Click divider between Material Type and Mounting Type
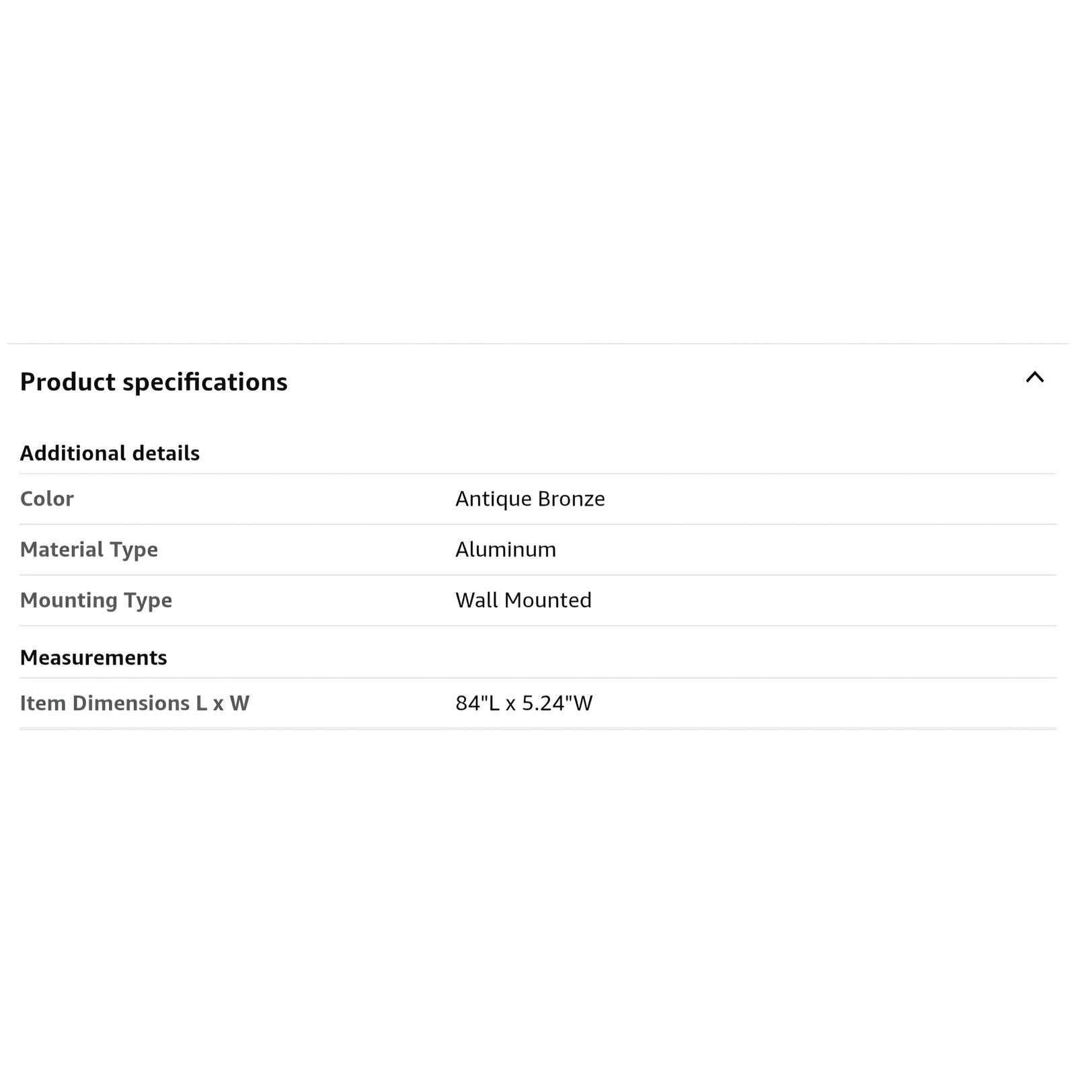The height and width of the screenshot is (1076, 1076). pos(538,574)
